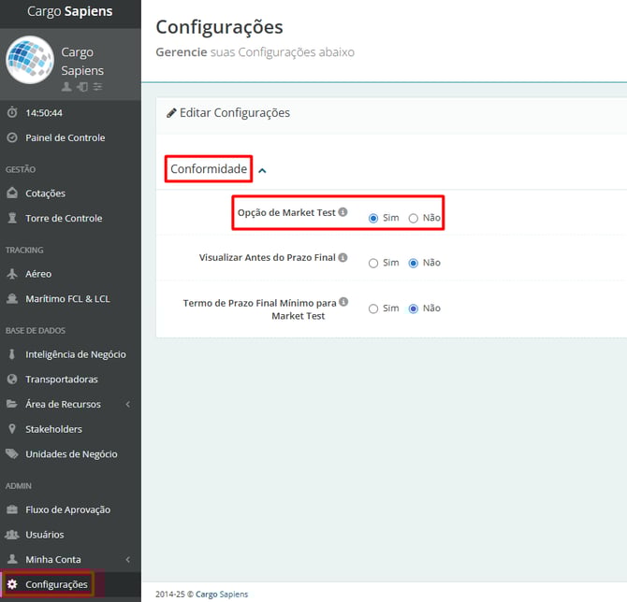
Task: Click info icon beside Visualizar Antes do Prazo Final
Action: [343, 257]
